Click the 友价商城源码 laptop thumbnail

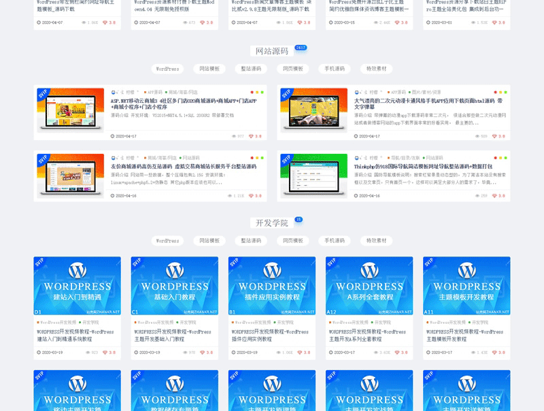pyautogui.click(x=71, y=176)
